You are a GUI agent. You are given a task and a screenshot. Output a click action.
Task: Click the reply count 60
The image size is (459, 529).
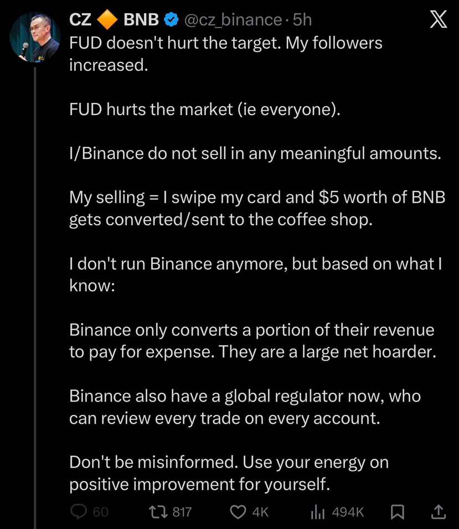[100, 512]
